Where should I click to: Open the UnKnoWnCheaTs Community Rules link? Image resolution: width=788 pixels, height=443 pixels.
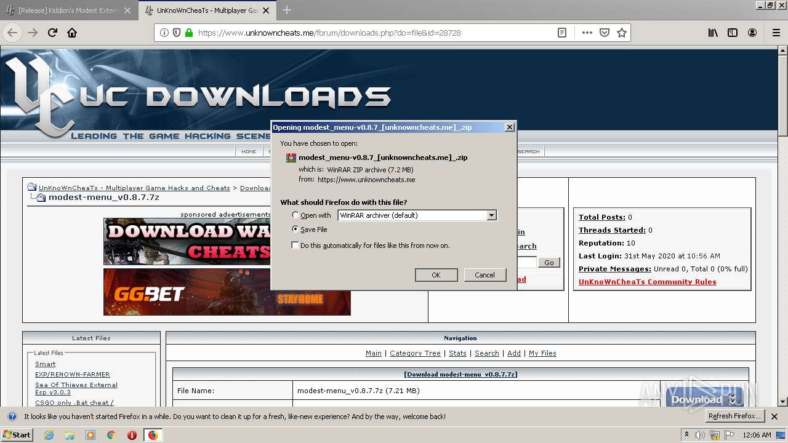pyautogui.click(x=648, y=282)
